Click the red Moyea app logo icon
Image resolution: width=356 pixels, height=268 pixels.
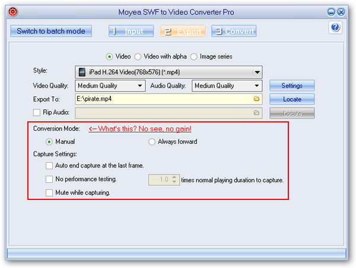tap(13, 12)
